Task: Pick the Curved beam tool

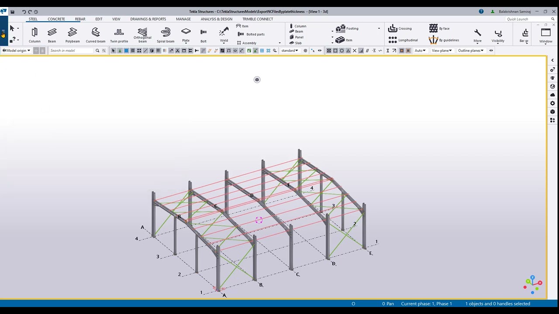Action: [x=96, y=35]
